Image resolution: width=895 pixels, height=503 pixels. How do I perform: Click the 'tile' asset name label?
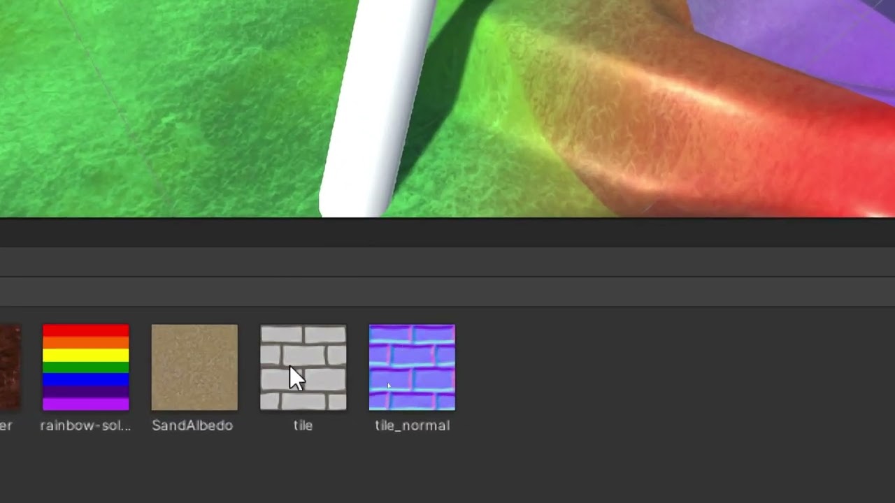click(x=303, y=425)
